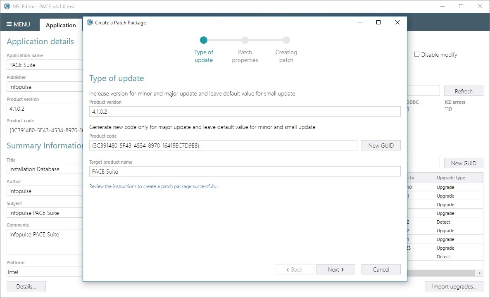Cancel the patch package dialog
The height and width of the screenshot is (298, 490).
(381, 269)
